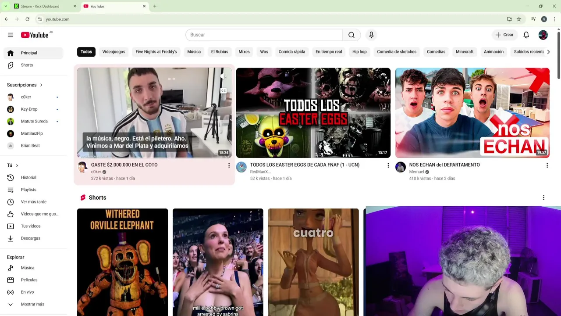Open MartinezFlp subscription channel
This screenshot has height=316, width=561.
pos(33,133)
